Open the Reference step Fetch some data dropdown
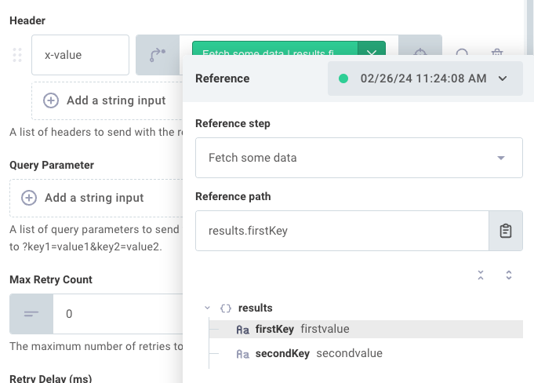534x383 pixels. coord(359,158)
